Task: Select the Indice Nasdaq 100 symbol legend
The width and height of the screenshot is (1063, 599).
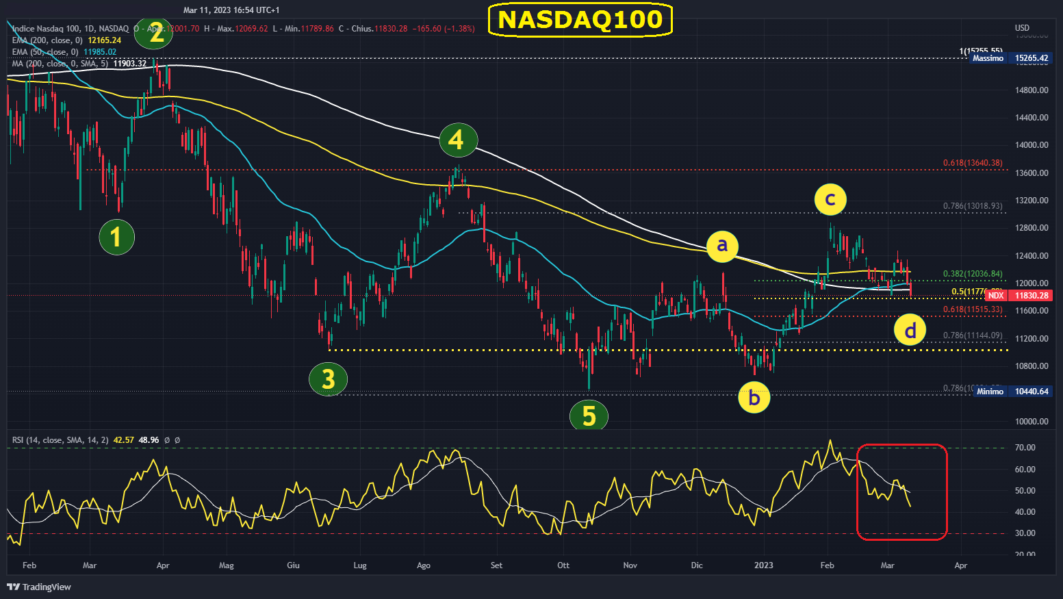Action: click(x=71, y=29)
